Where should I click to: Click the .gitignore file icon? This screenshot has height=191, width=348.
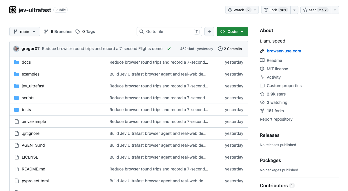coord(17,133)
